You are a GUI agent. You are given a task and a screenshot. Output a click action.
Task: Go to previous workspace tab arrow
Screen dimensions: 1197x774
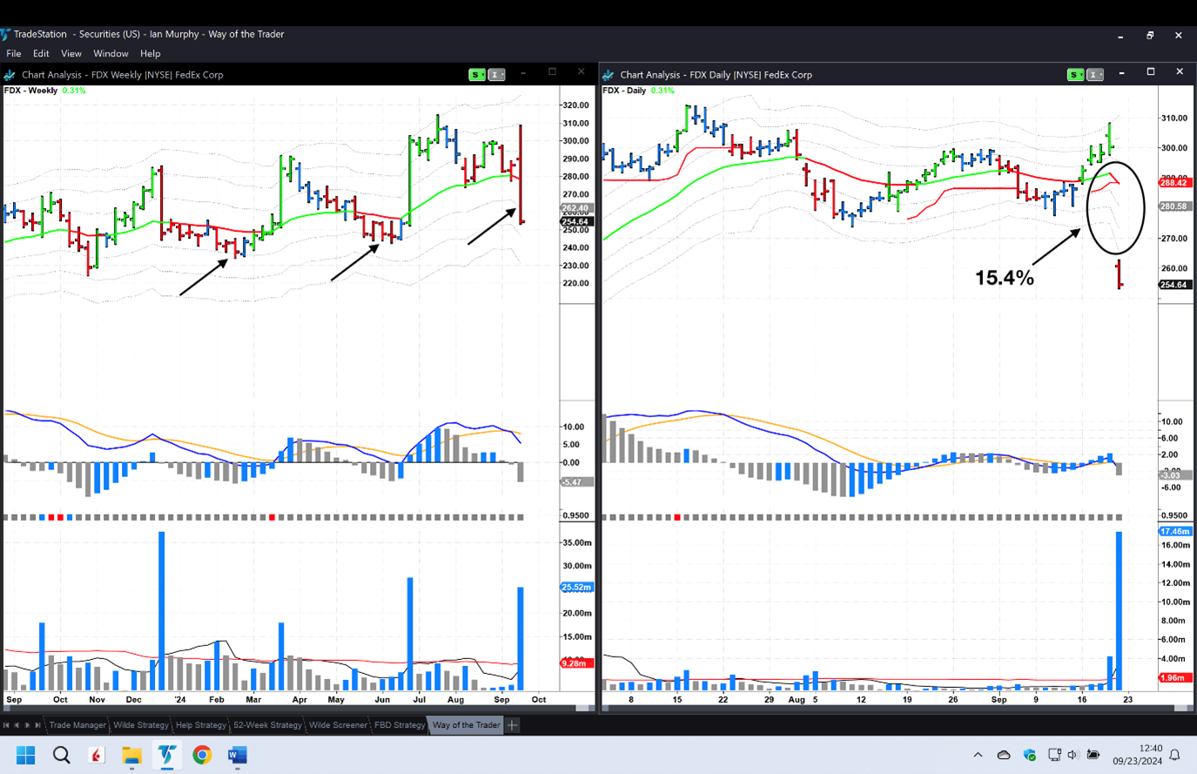(17, 725)
